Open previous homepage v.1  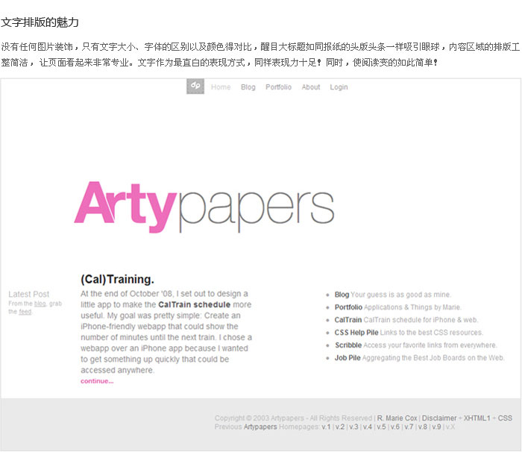(327, 427)
